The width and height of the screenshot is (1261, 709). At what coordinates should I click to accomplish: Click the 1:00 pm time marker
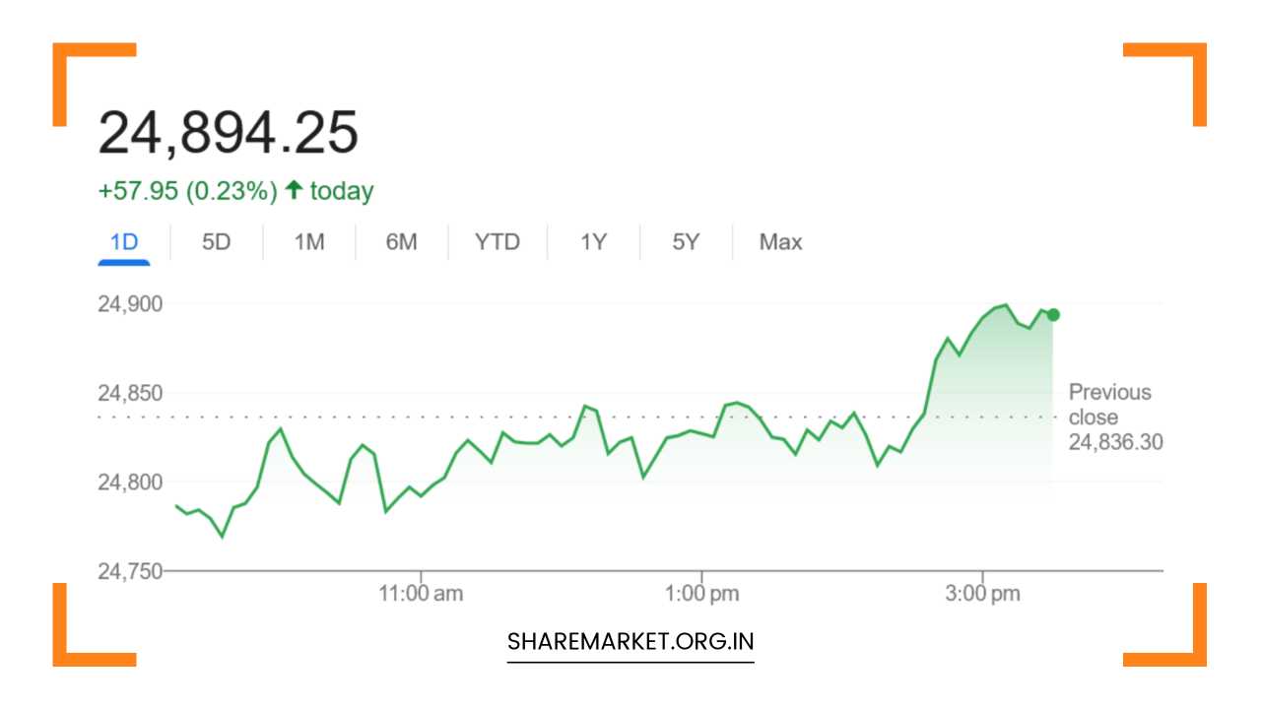point(702,593)
